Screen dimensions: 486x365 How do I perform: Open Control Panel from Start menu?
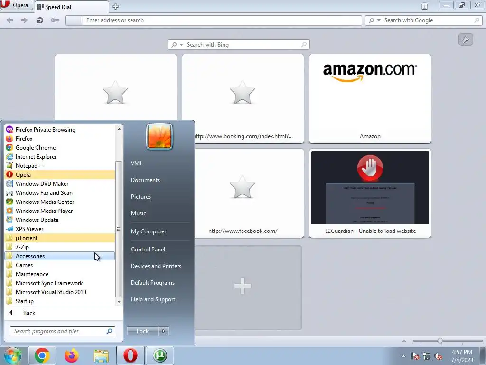click(x=148, y=250)
